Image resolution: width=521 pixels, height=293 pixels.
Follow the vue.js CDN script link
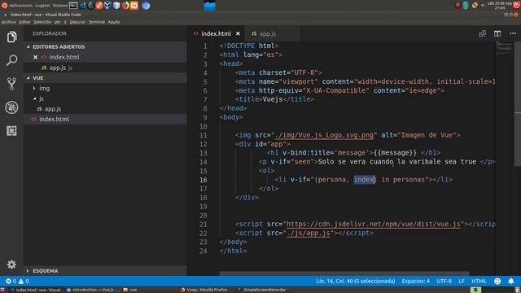[x=374, y=225]
